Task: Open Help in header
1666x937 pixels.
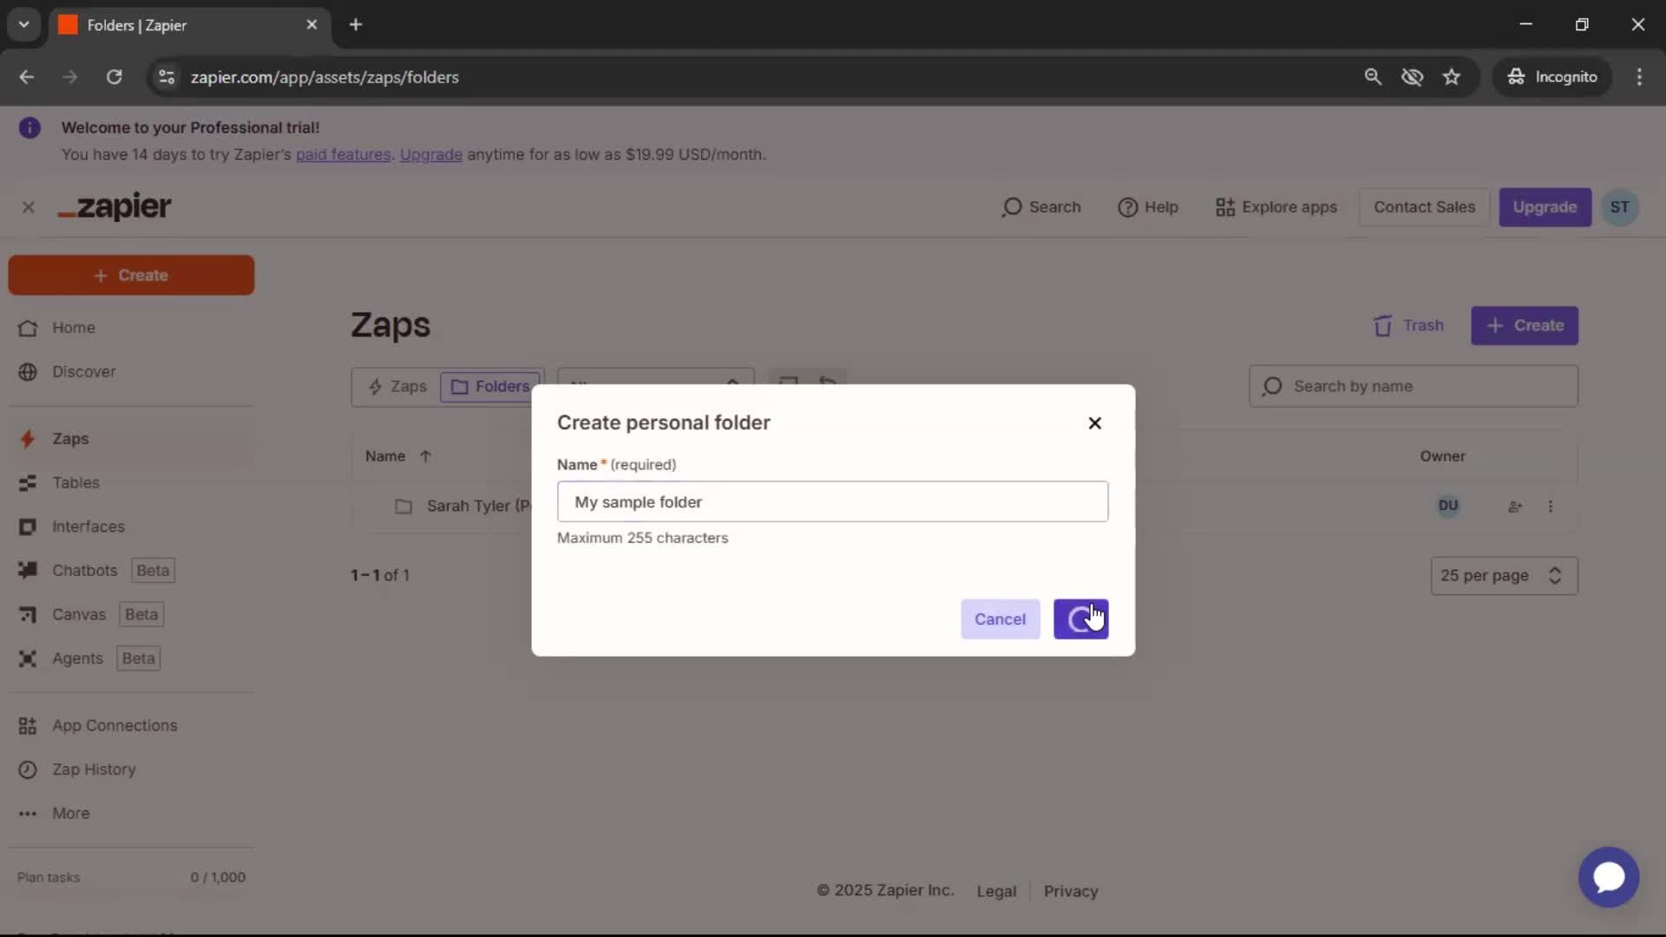Action: point(1148,207)
